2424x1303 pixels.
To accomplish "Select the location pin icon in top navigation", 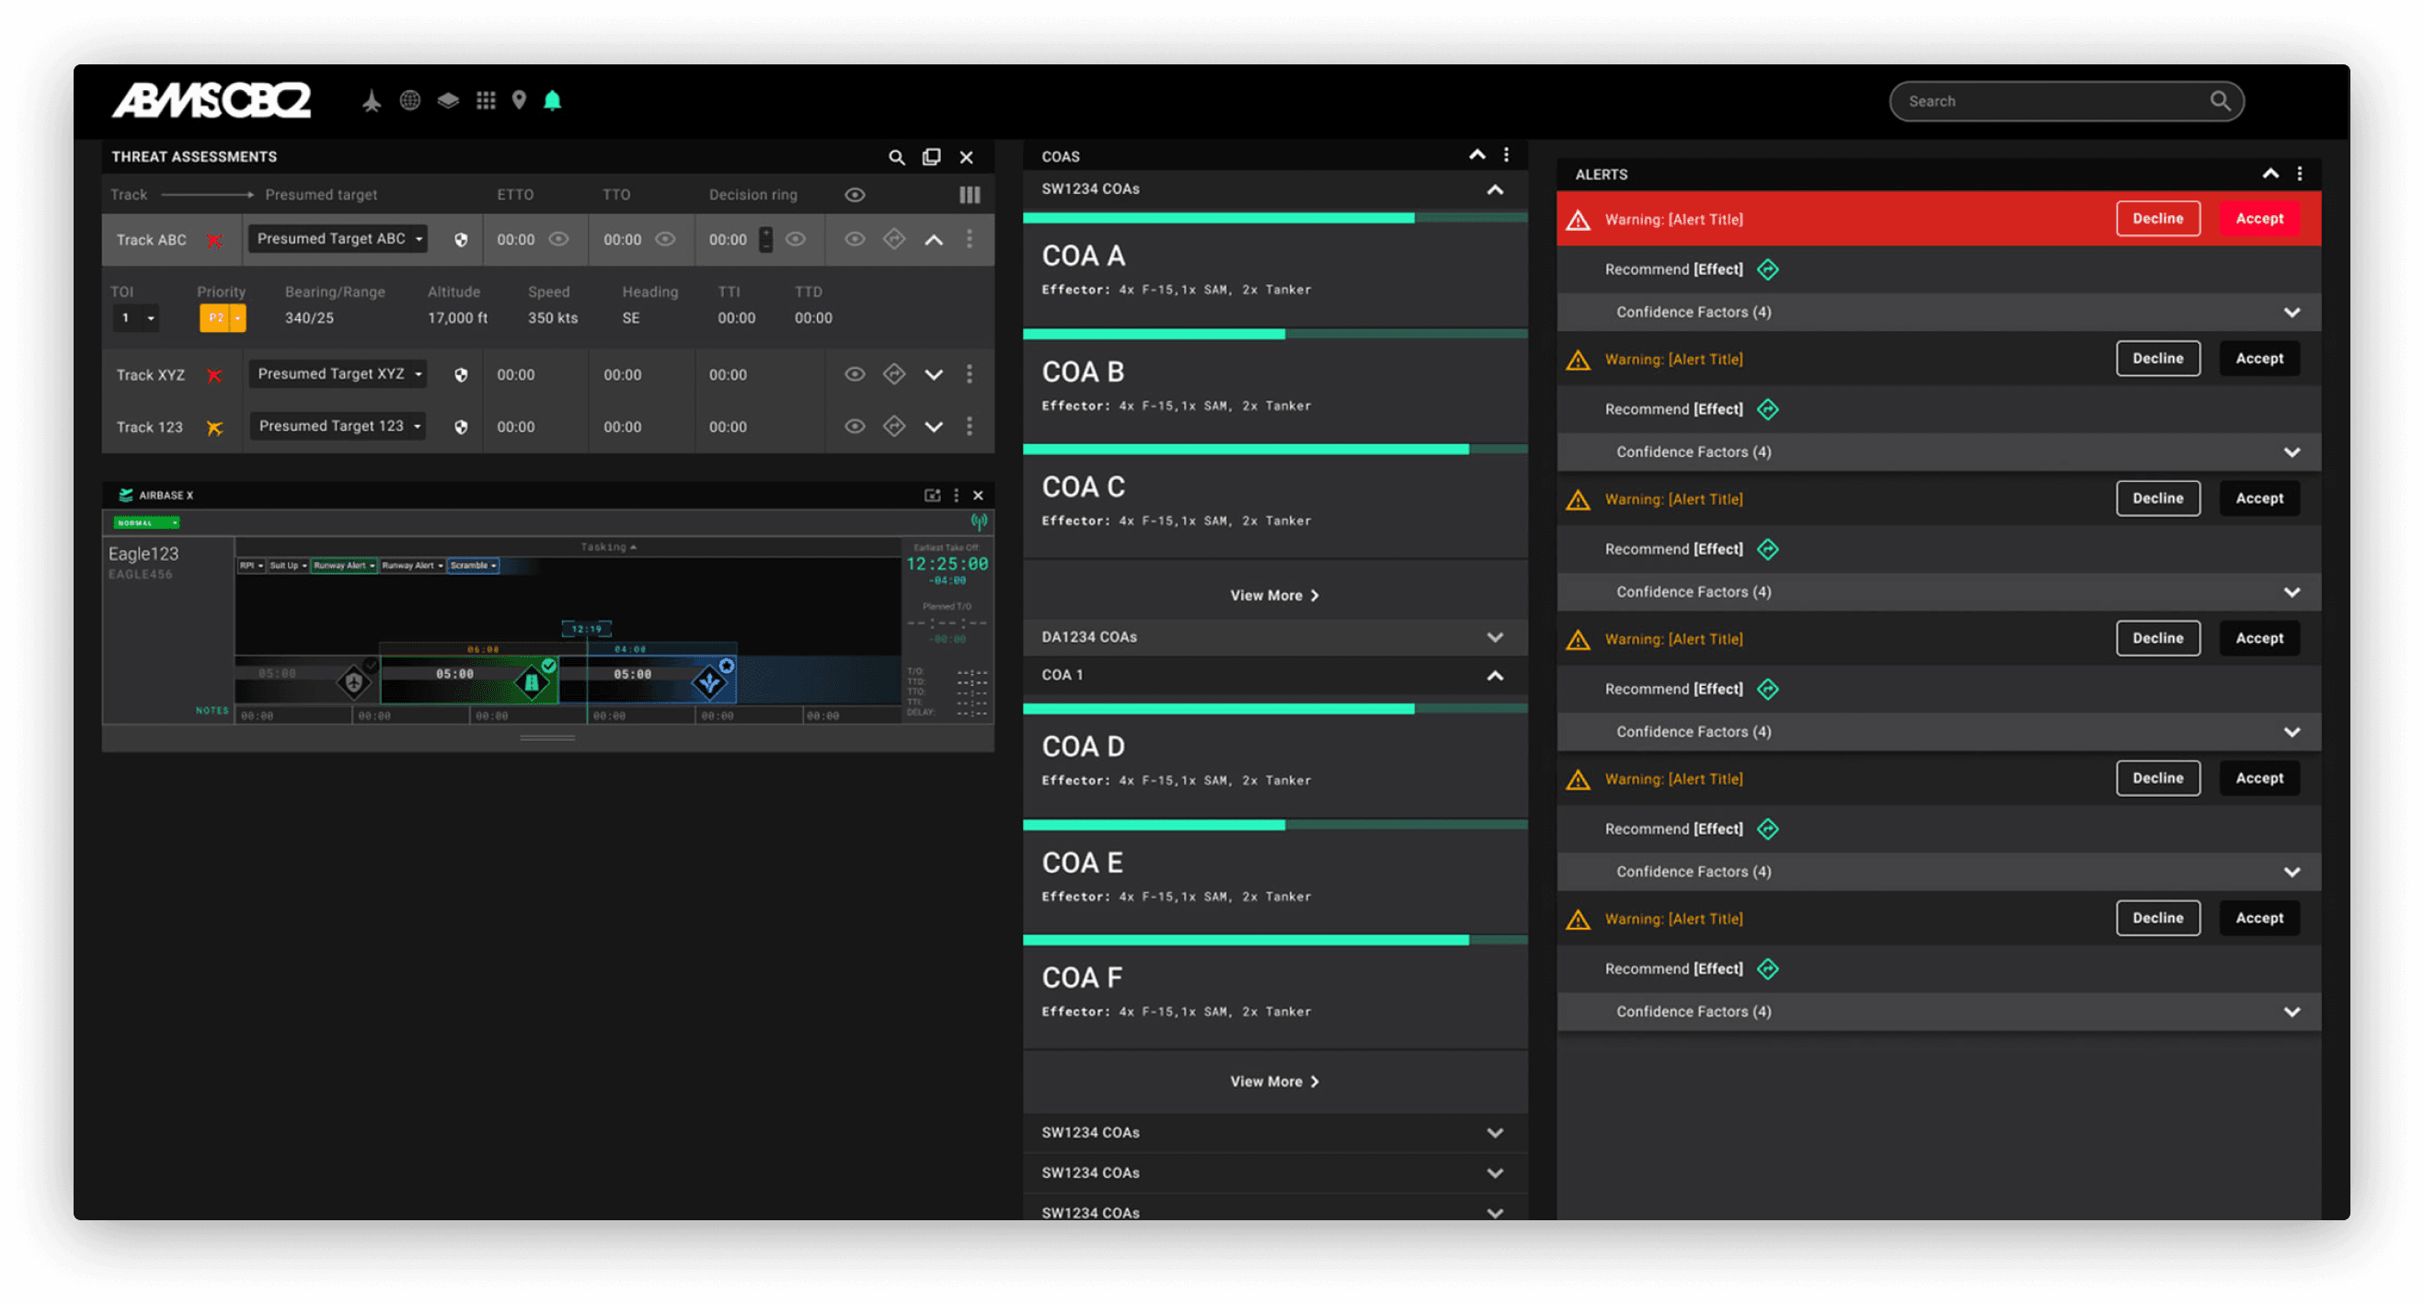I will [520, 99].
